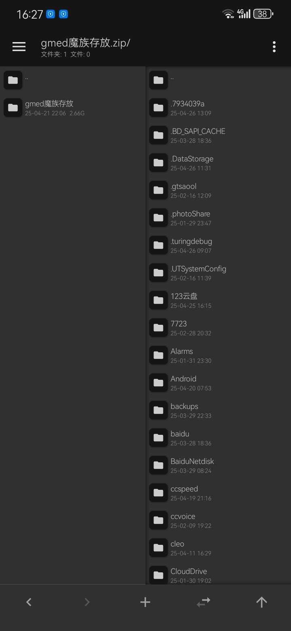Open the hamburger navigation menu
Image resolution: width=291 pixels, height=631 pixels.
(x=19, y=47)
